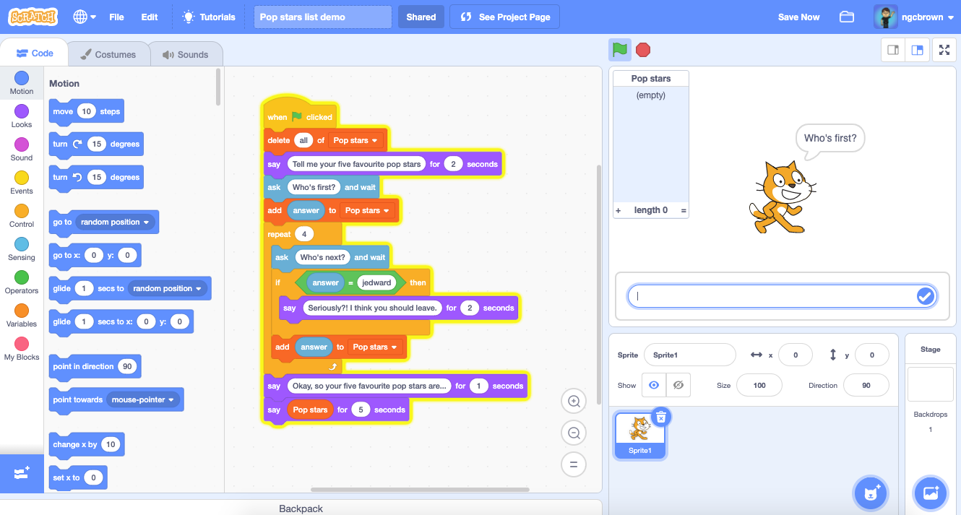Open the Control block category
Image resolution: width=961 pixels, height=515 pixels.
pos(22,216)
